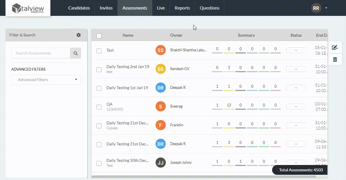The image size is (346, 180).
Task: Check Franklin's Daily Testing 31st Dec checkbox
Action: 99,126
